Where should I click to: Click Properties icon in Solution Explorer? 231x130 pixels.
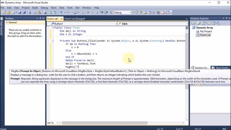click(193, 23)
